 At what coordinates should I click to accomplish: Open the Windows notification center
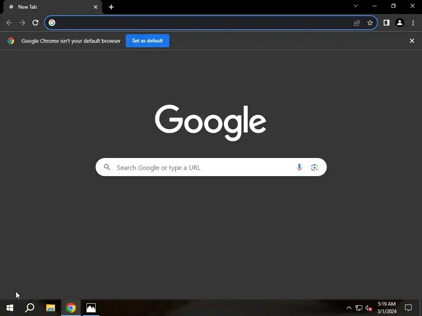coord(408,308)
